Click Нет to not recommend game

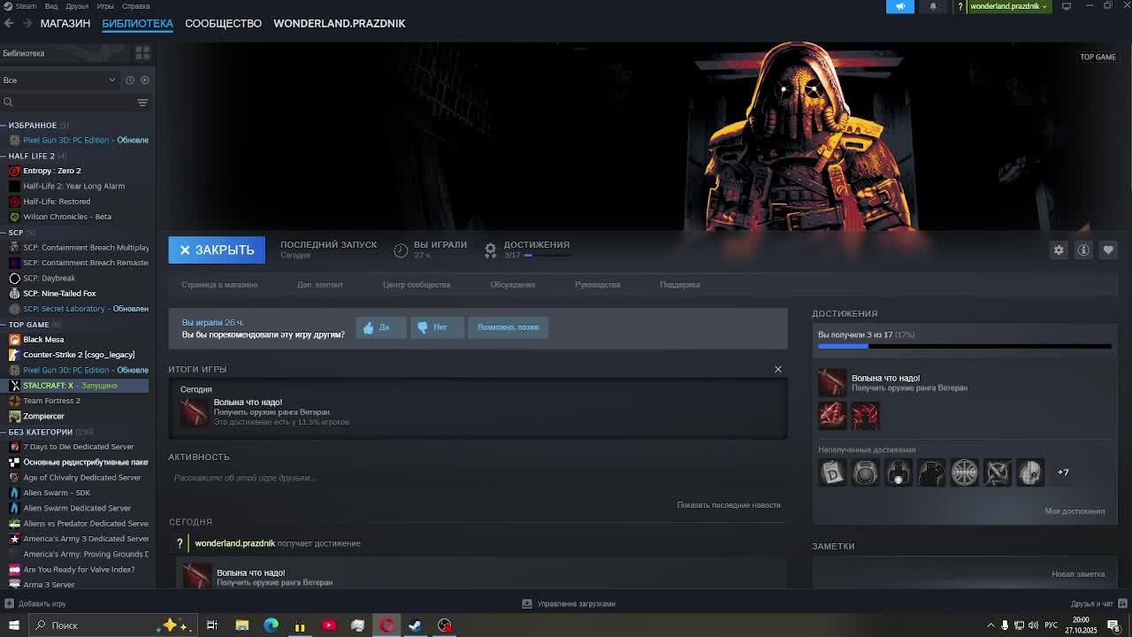coord(436,327)
